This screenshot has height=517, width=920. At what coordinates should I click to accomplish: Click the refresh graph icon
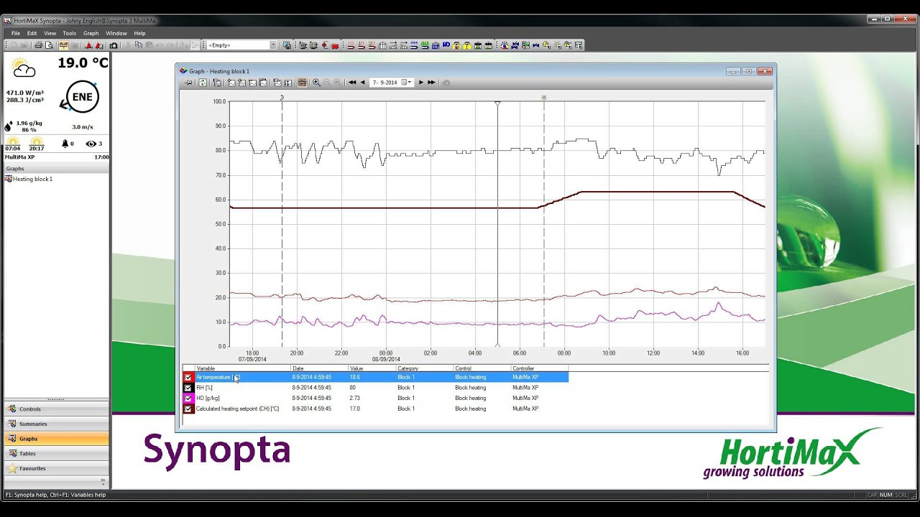click(x=203, y=83)
